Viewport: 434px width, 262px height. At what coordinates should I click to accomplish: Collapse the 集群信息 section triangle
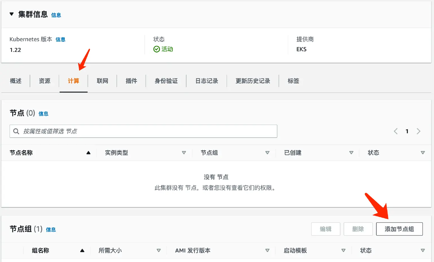11,14
